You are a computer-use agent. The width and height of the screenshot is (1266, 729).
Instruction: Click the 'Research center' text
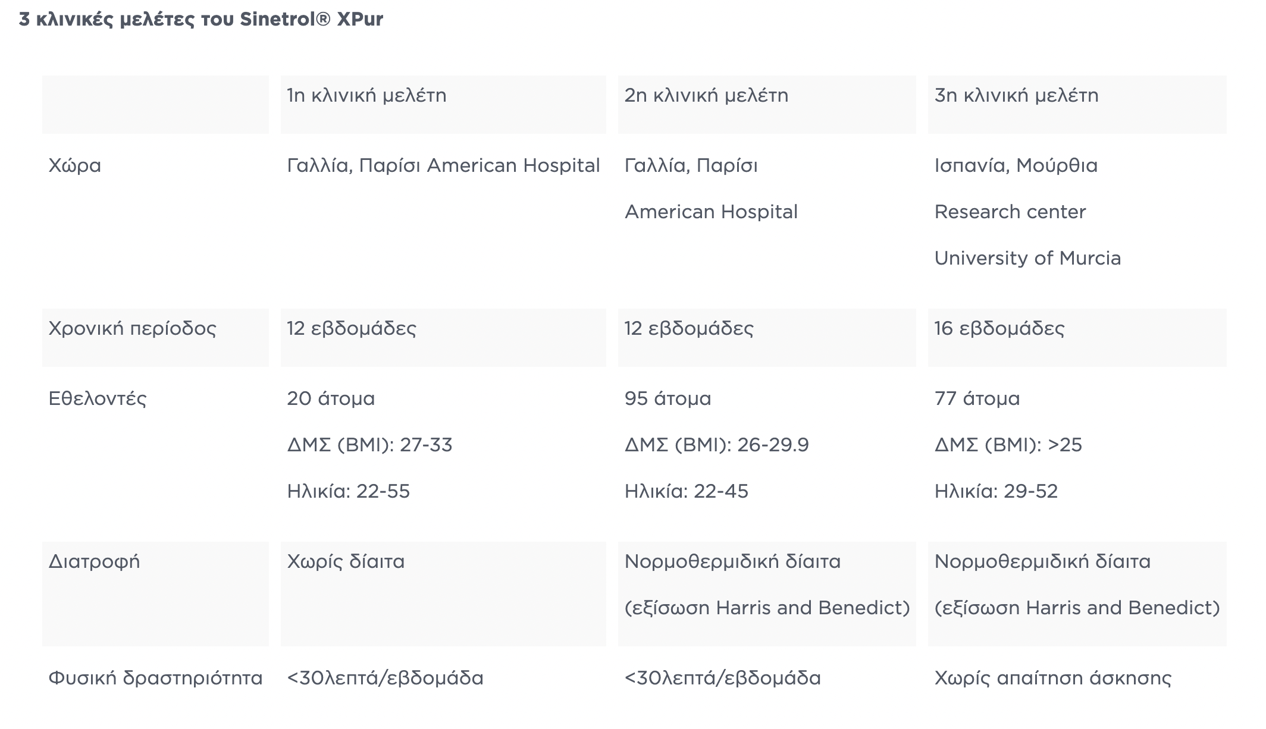pos(1010,212)
